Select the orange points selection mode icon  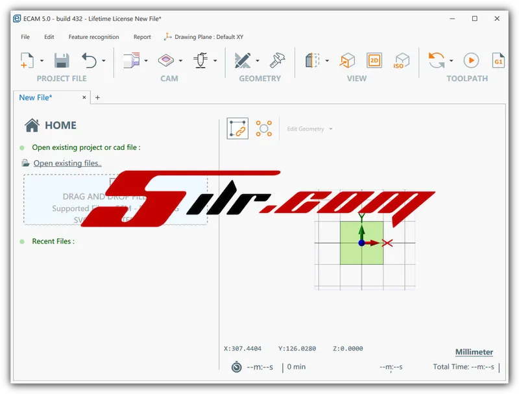(264, 129)
